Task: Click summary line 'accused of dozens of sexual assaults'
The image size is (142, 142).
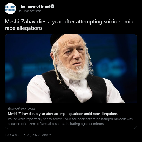Action: tap(56, 124)
